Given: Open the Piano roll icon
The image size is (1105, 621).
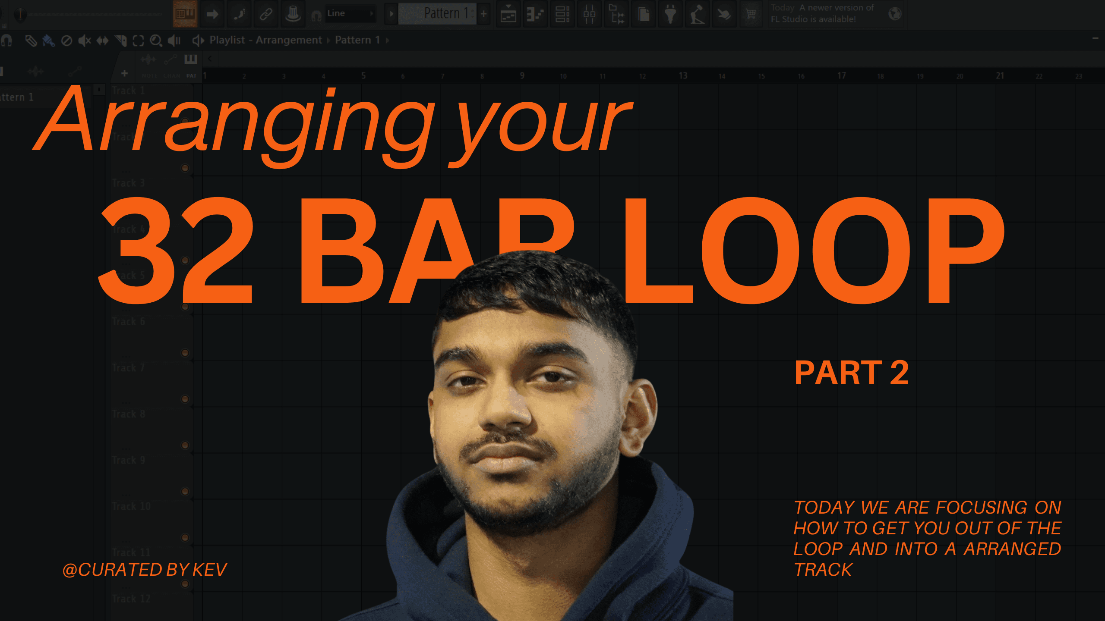Looking at the screenshot, I should (535, 14).
